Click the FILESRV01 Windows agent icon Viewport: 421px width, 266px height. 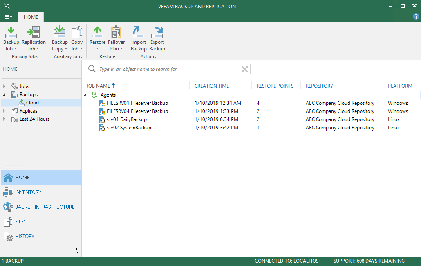[102, 103]
